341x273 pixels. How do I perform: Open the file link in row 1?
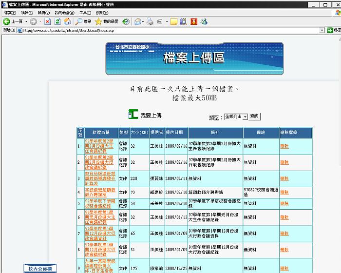point(99,146)
